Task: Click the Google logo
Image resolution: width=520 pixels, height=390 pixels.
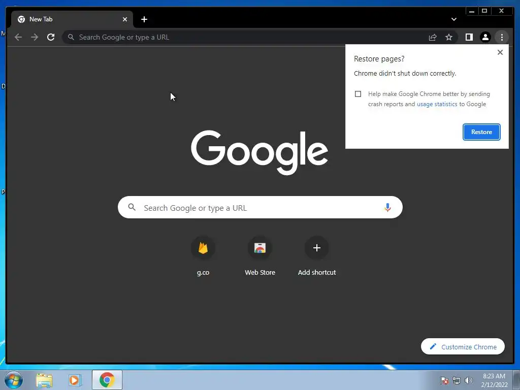Action: click(x=259, y=152)
